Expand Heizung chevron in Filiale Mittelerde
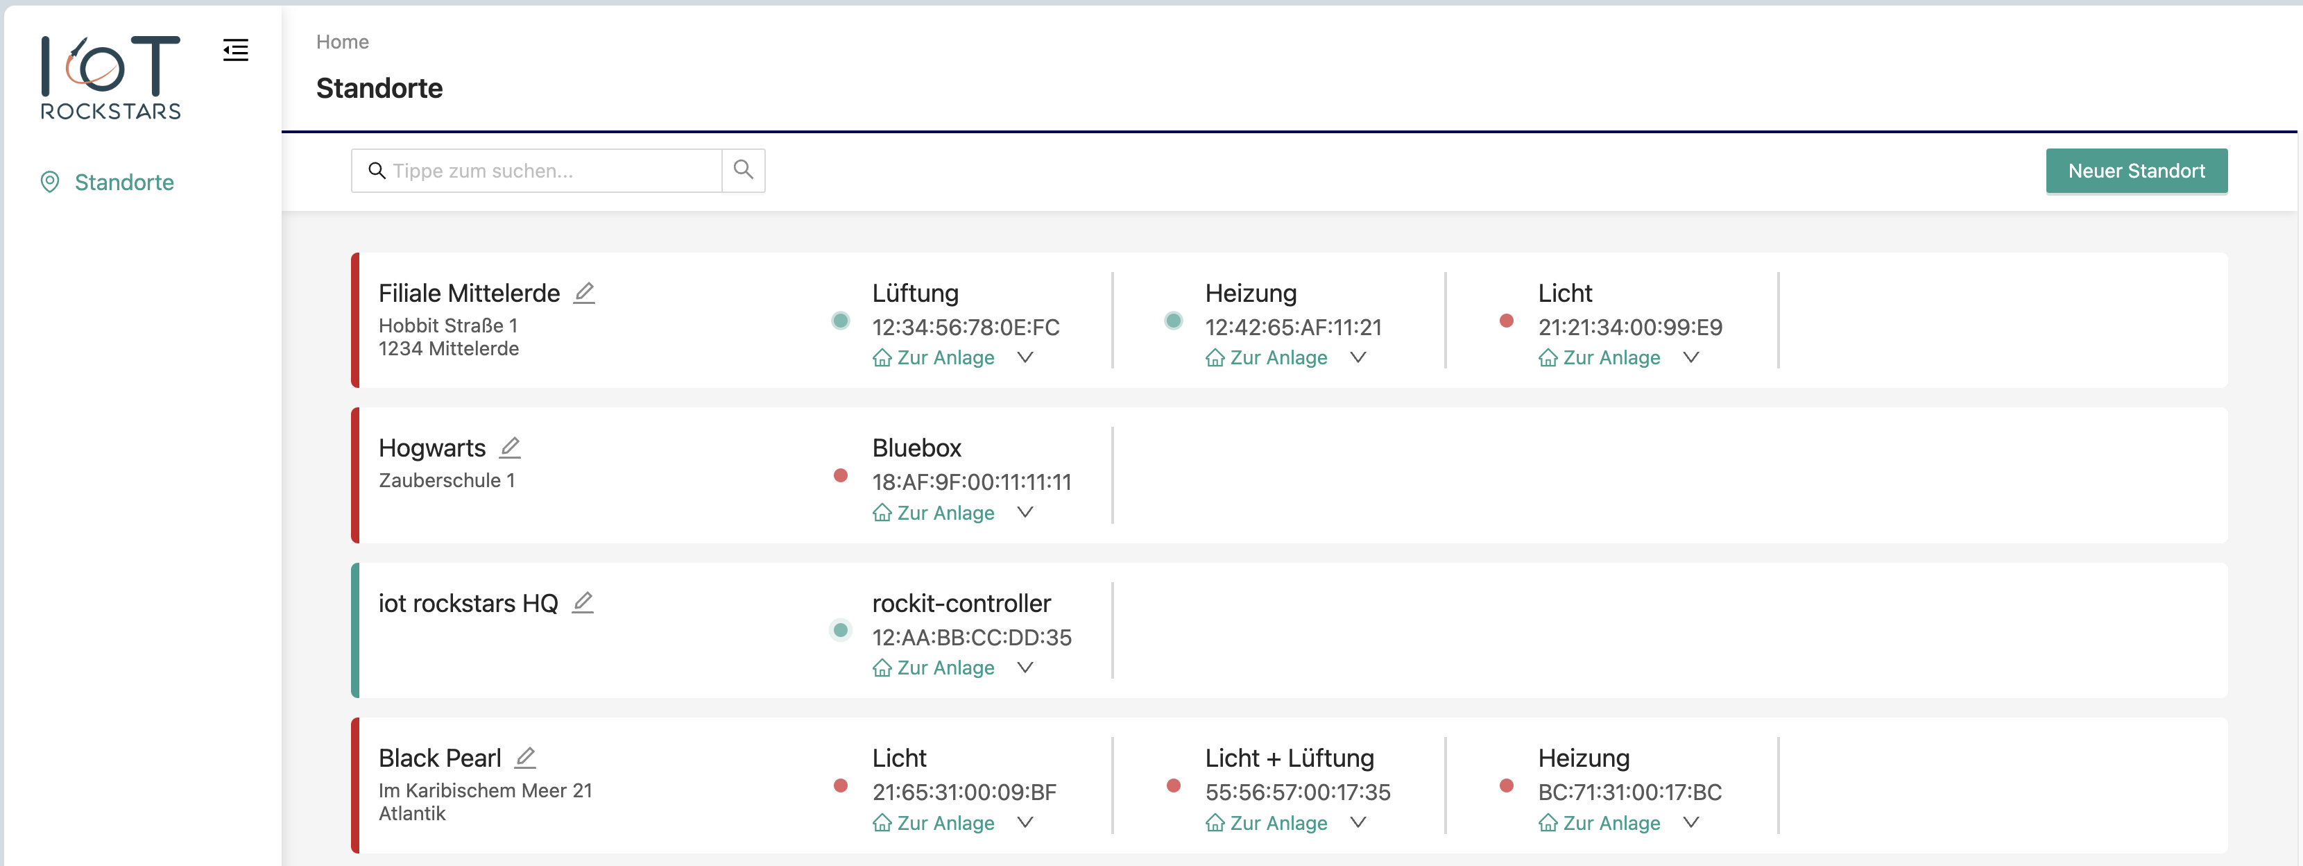Image resolution: width=2303 pixels, height=866 pixels. [x=1358, y=357]
